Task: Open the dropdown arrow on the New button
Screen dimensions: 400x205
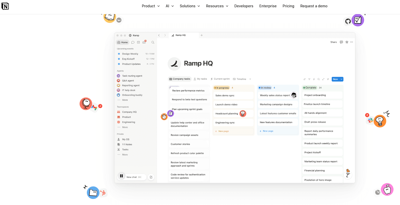Action: pos(341,79)
